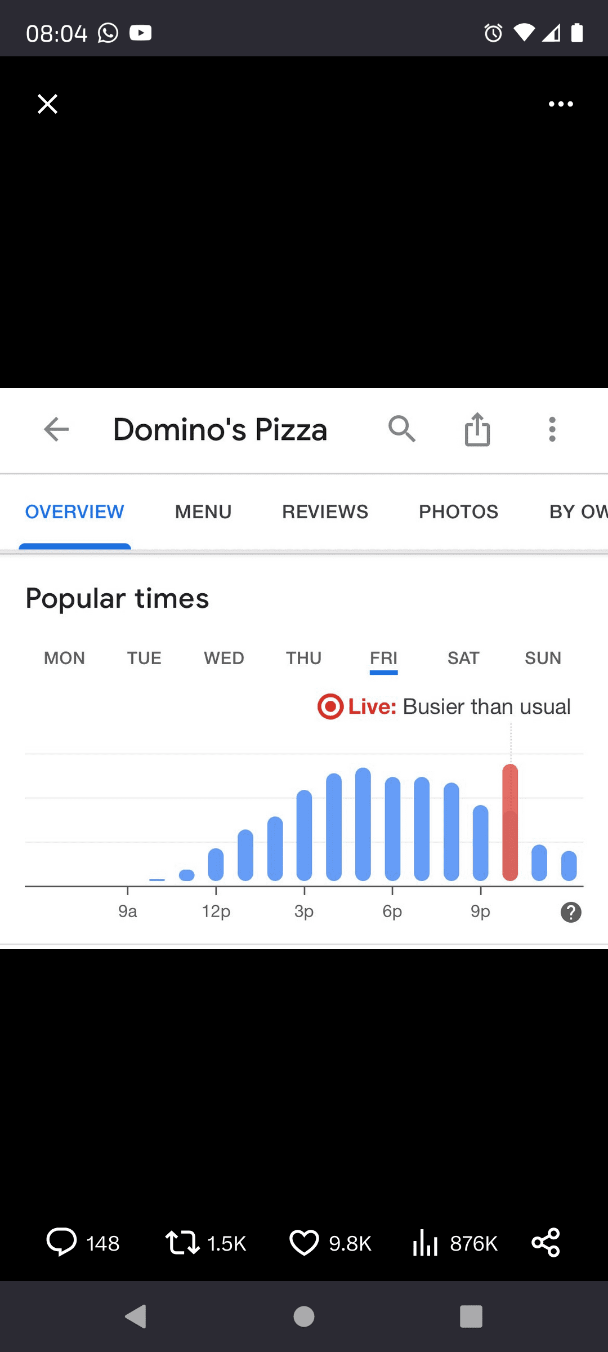This screenshot has height=1352, width=608.
Task: Switch to the MENU tab
Action: click(x=203, y=512)
